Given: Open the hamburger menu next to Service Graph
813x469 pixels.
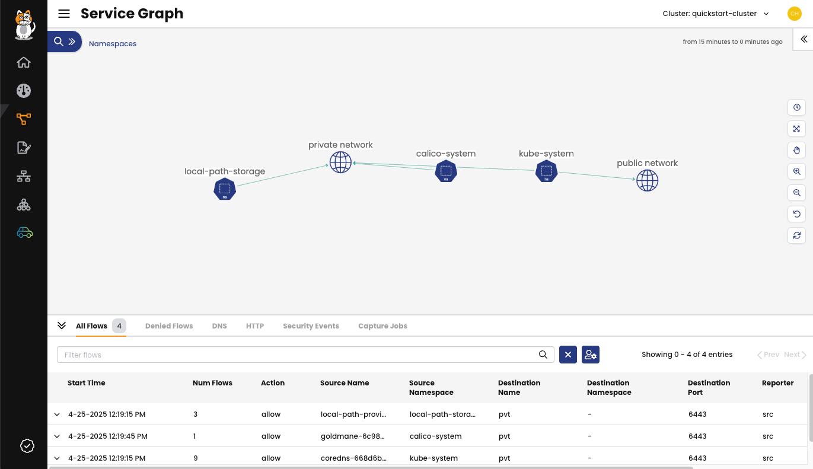Looking at the screenshot, I should [x=64, y=14].
